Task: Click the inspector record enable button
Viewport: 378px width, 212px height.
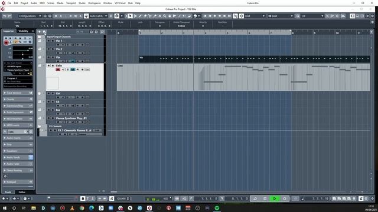Action: click(6, 42)
